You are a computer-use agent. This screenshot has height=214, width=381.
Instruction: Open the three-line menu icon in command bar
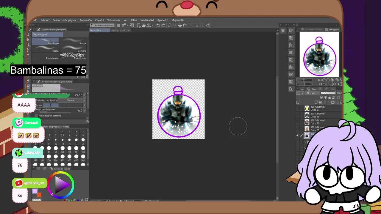coord(119,25)
